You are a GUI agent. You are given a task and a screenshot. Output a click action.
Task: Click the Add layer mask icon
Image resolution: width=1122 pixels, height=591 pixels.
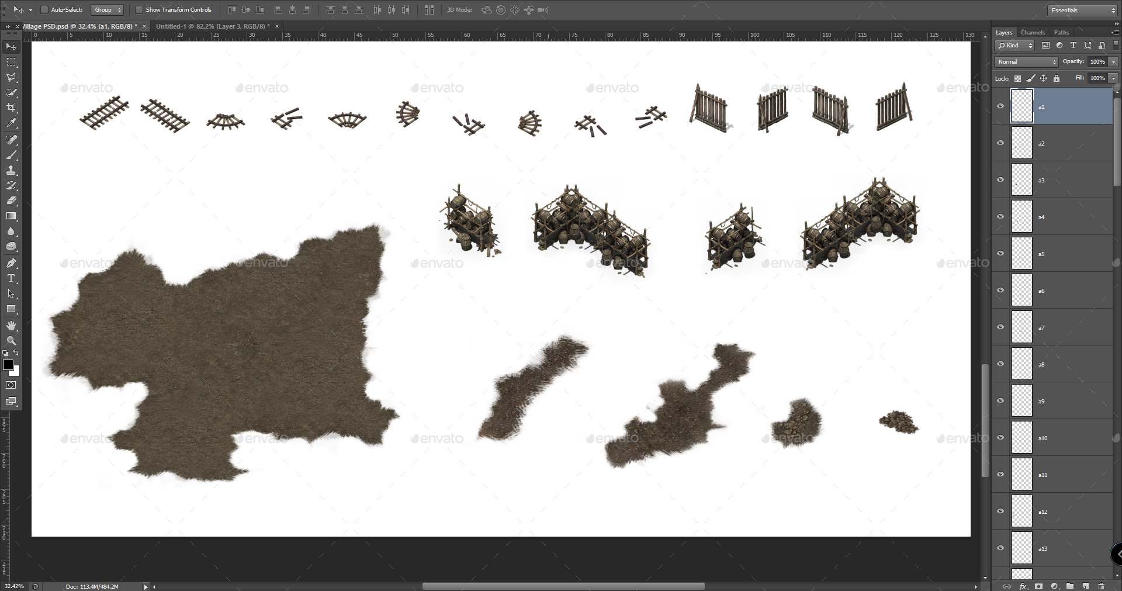pos(1039,586)
